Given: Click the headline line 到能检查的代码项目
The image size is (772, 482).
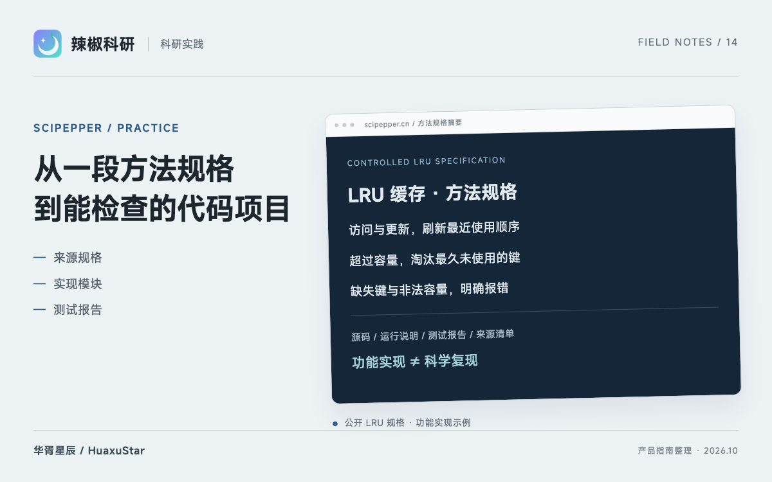Looking at the screenshot, I should 162,208.
